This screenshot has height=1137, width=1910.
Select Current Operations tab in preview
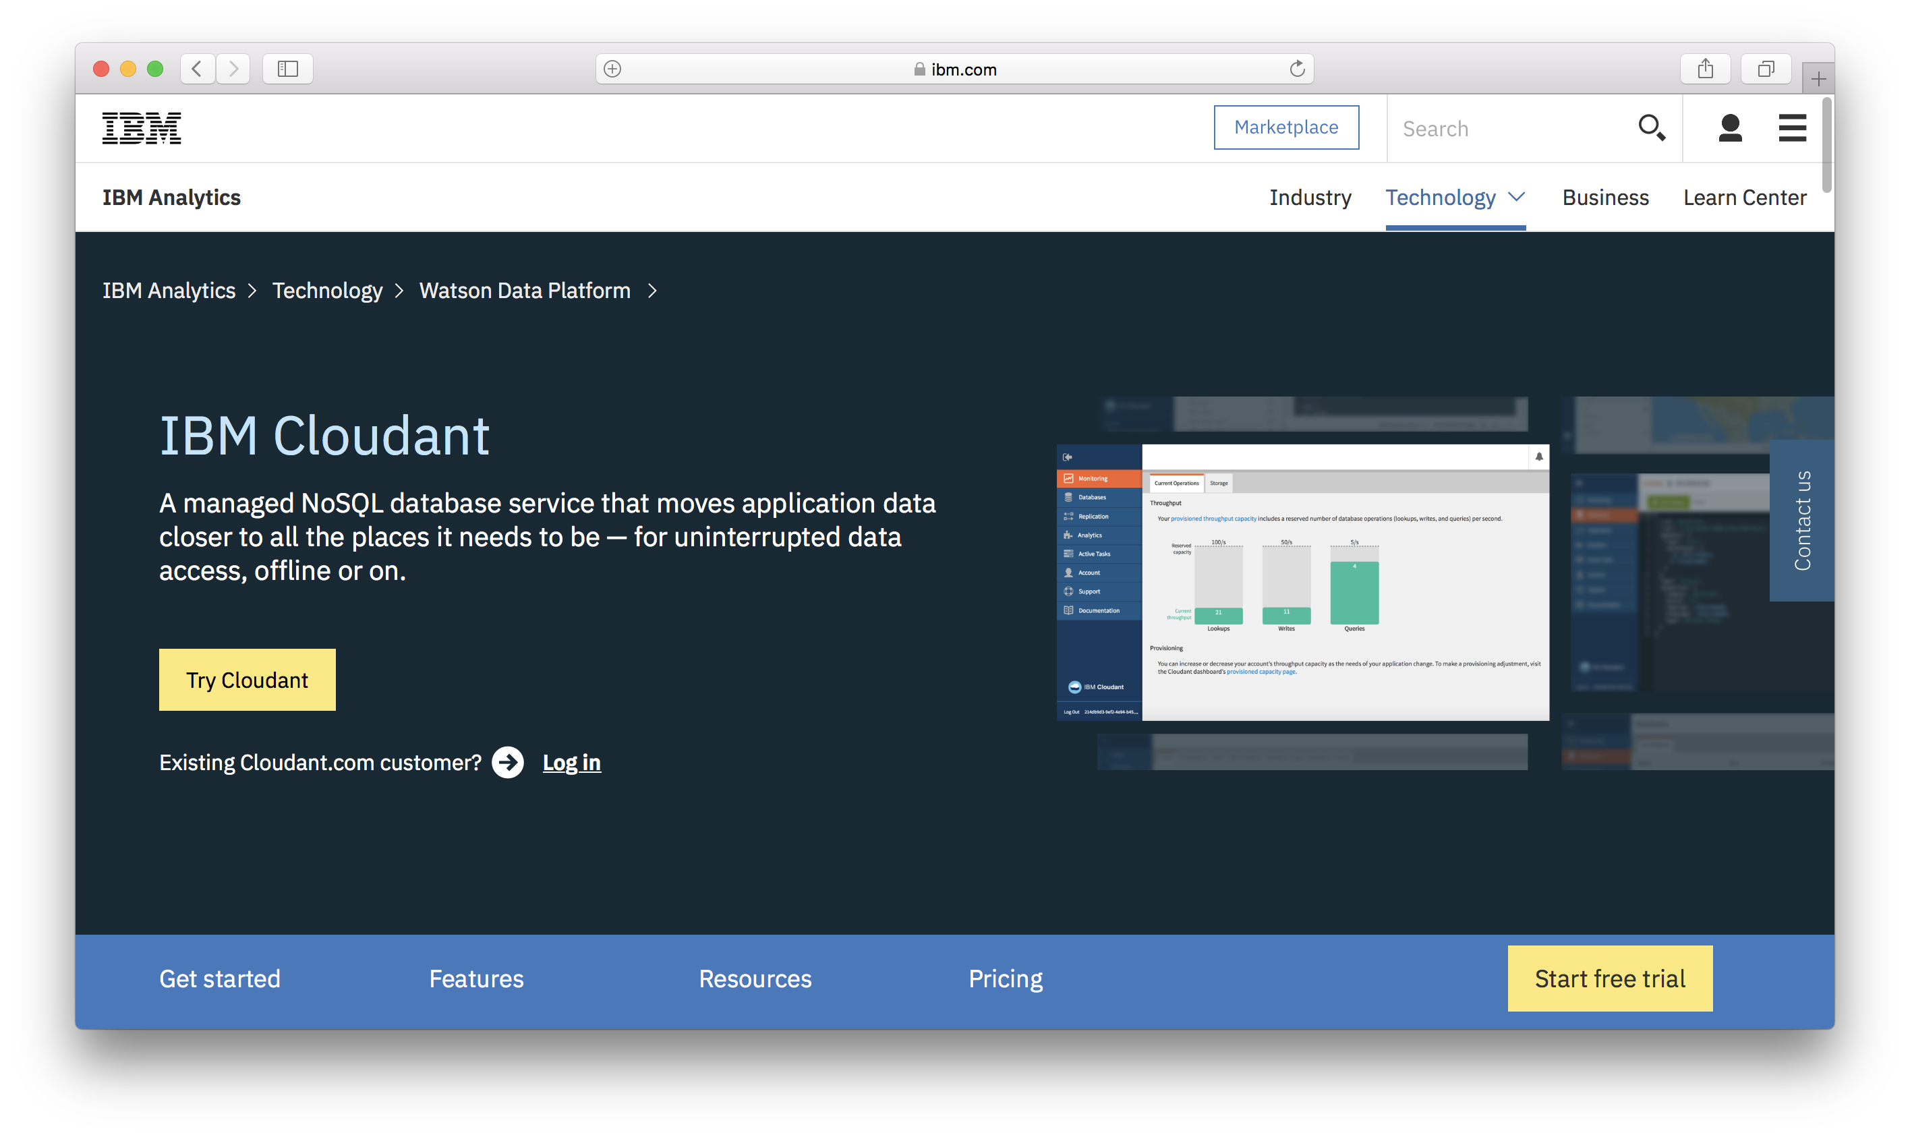click(1176, 483)
